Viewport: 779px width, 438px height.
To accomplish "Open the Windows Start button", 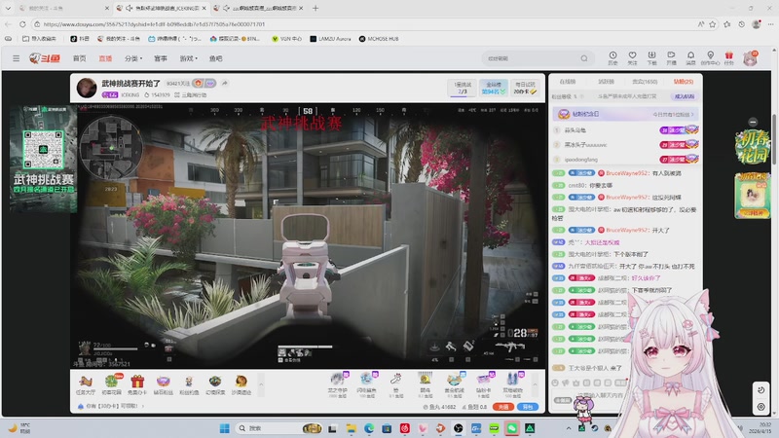I will pyautogui.click(x=225, y=428).
